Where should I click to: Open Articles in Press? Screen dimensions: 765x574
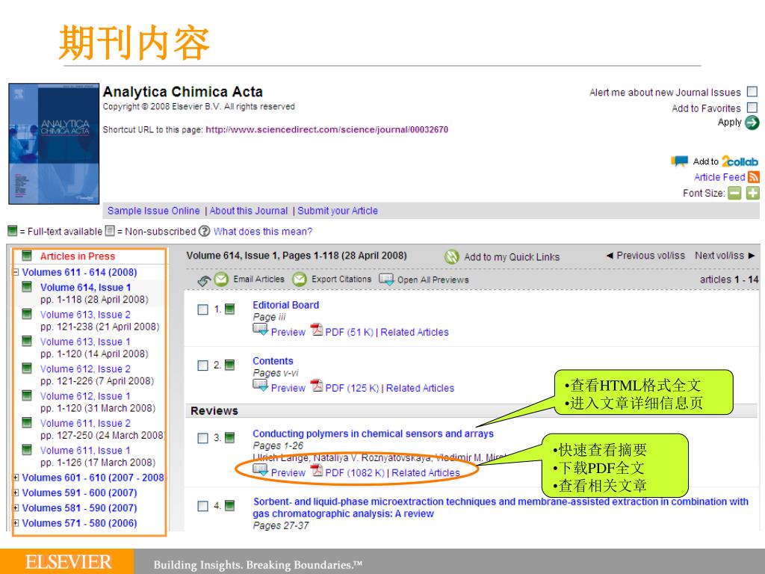pyautogui.click(x=78, y=256)
